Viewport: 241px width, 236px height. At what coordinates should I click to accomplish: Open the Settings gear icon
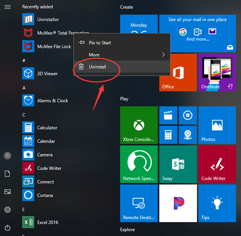[x=8, y=210]
